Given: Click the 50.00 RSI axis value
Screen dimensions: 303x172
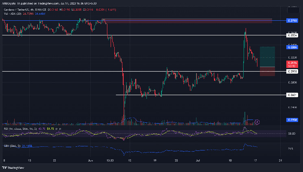Looking at the screenshot, I should pyautogui.click(x=292, y=133).
